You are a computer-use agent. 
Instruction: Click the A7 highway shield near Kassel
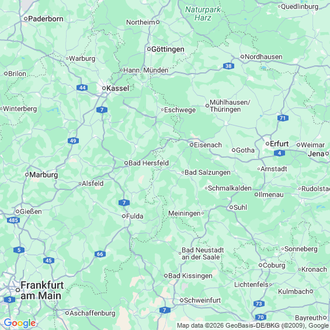[102, 110]
